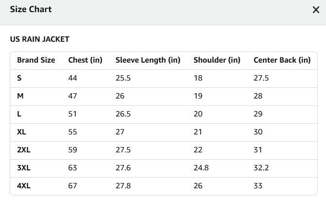326x215 pixels.
Task: Click the shoulder value 24.8 for 3XL
Action: (x=201, y=168)
